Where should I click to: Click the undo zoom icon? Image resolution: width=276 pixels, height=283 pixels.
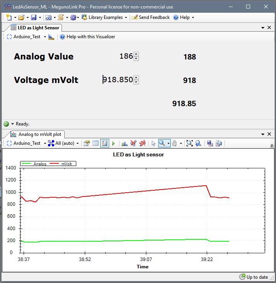[198, 144]
